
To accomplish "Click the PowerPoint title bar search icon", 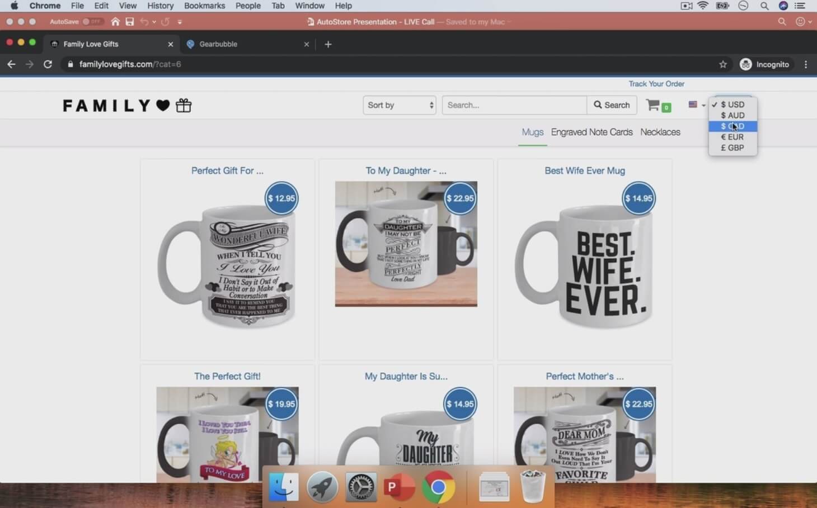I will click(x=782, y=22).
